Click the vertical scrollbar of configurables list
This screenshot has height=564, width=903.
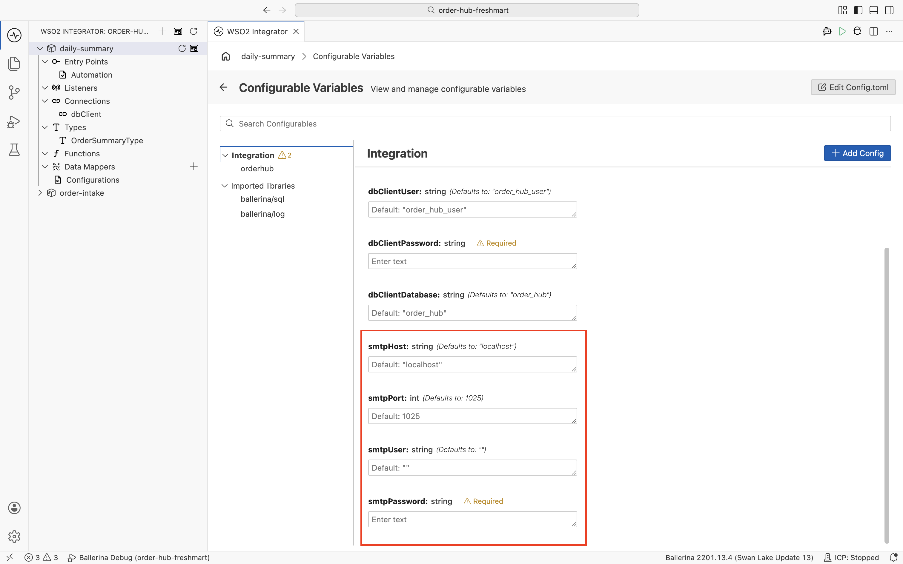887,395
